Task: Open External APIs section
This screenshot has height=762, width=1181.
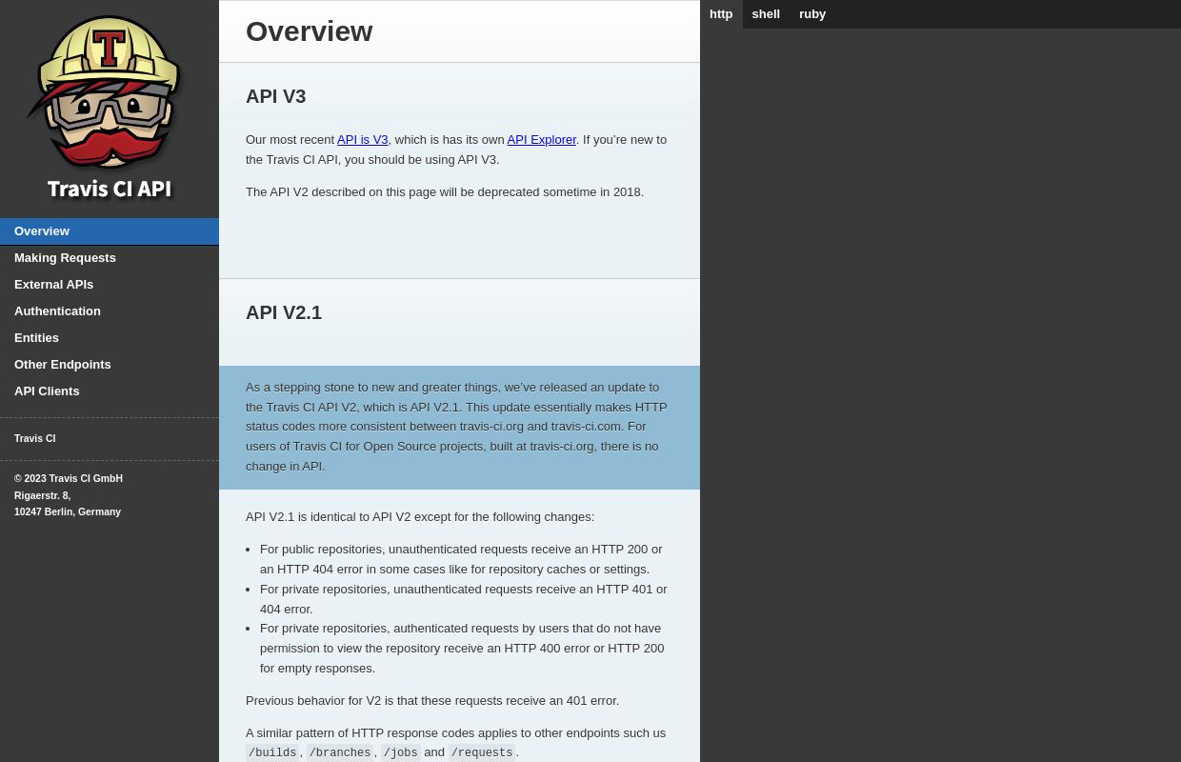Action: [110, 285]
